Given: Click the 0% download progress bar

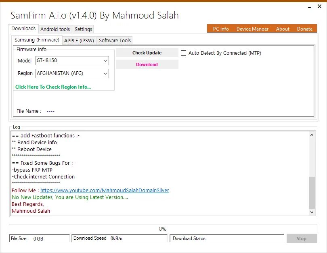Looking at the screenshot, I should point(163,229).
